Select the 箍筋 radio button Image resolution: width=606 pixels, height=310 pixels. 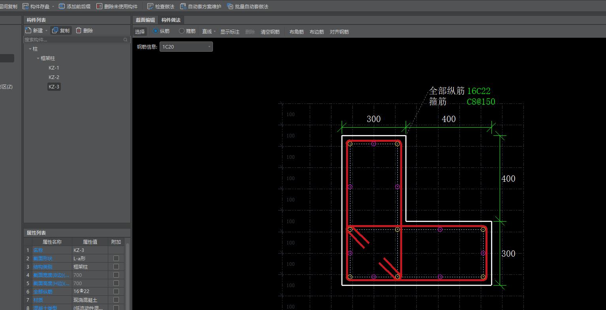(182, 31)
